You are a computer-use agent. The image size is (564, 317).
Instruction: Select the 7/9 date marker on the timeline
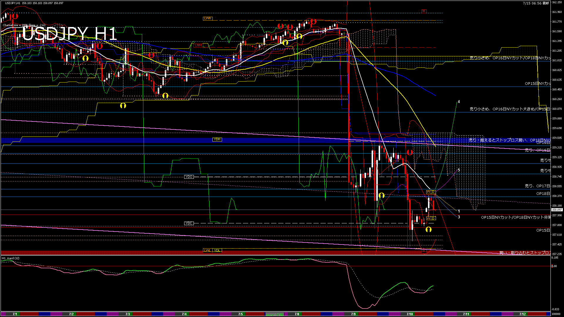click(x=353, y=314)
